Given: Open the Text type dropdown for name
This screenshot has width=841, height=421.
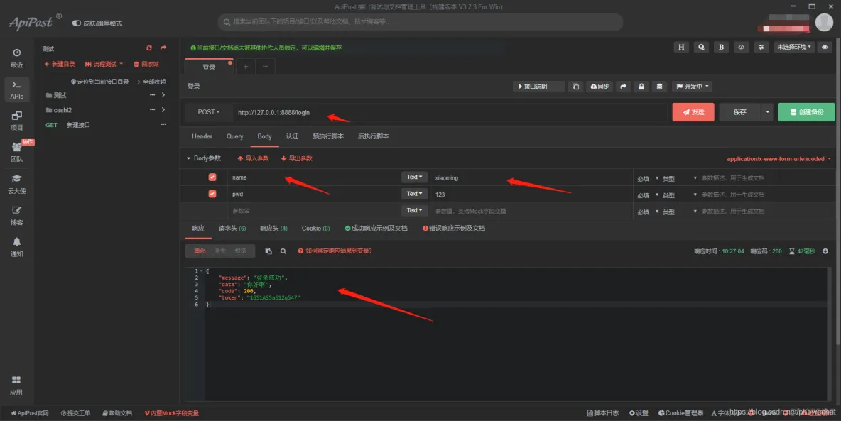Looking at the screenshot, I should click(x=414, y=177).
